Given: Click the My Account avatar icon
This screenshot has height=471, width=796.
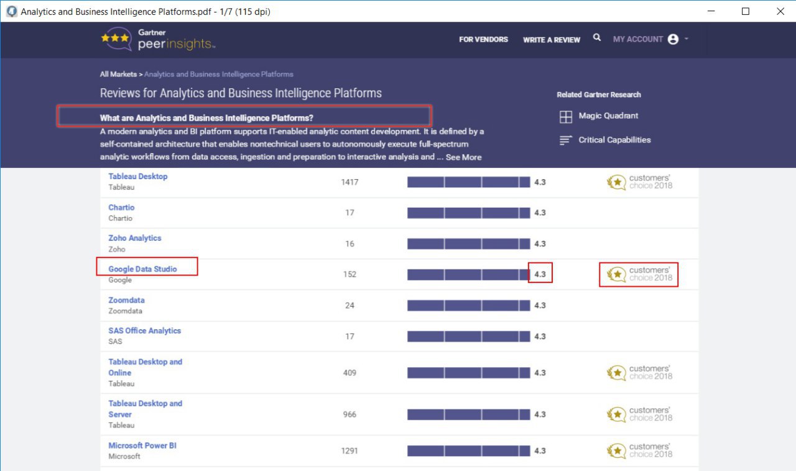Looking at the screenshot, I should tap(673, 39).
